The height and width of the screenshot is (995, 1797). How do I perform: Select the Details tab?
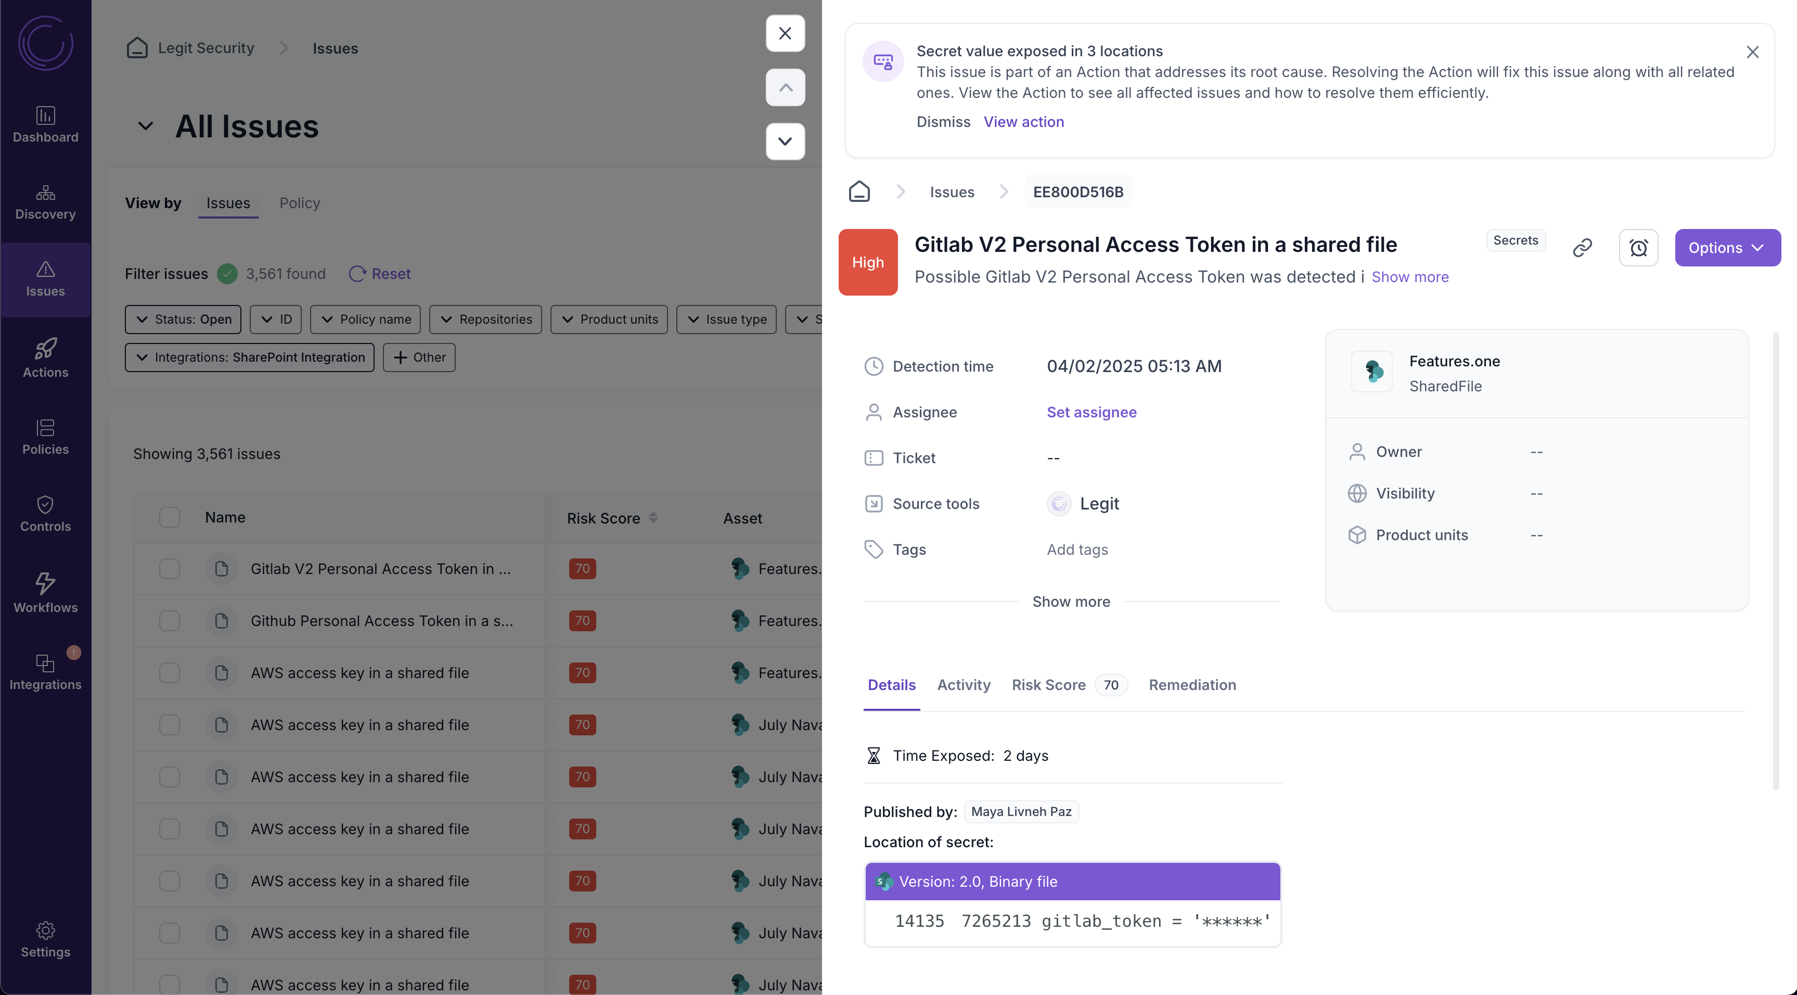click(x=891, y=685)
